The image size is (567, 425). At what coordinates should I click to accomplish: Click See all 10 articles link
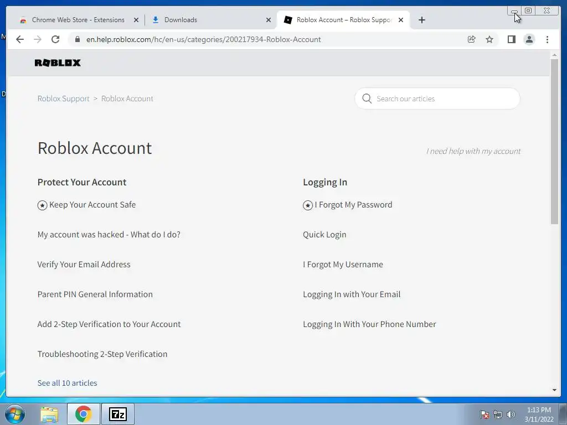point(67,383)
